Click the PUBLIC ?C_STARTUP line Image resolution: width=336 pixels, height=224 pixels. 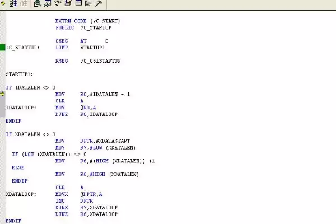83,27
